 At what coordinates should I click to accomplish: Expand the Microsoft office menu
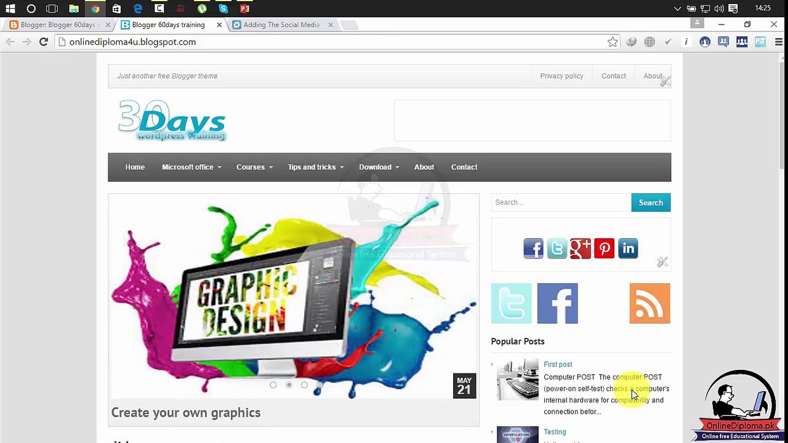click(x=191, y=167)
